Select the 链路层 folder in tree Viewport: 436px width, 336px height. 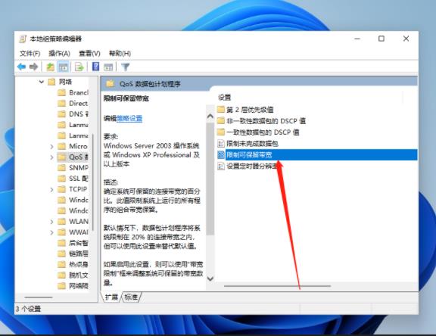[x=73, y=254]
